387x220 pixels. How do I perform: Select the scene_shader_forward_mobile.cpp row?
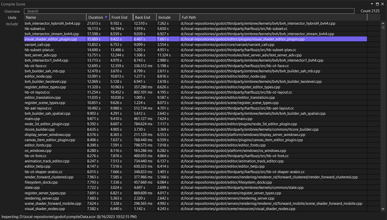click(x=195, y=204)
